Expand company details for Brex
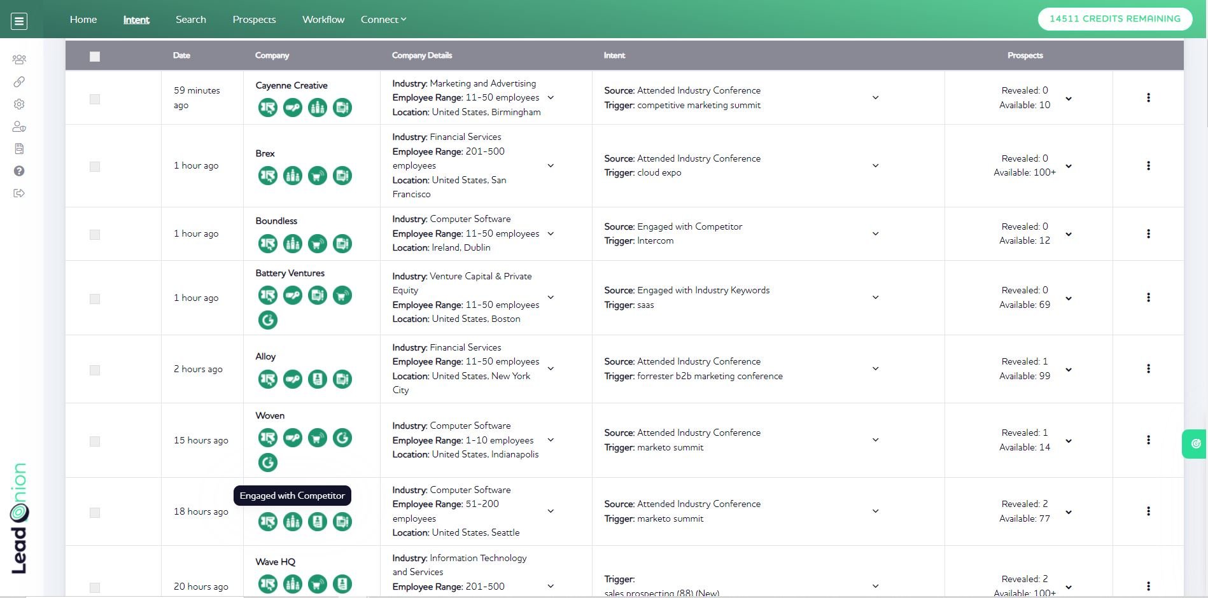Image resolution: width=1208 pixels, height=598 pixels. pos(551,166)
